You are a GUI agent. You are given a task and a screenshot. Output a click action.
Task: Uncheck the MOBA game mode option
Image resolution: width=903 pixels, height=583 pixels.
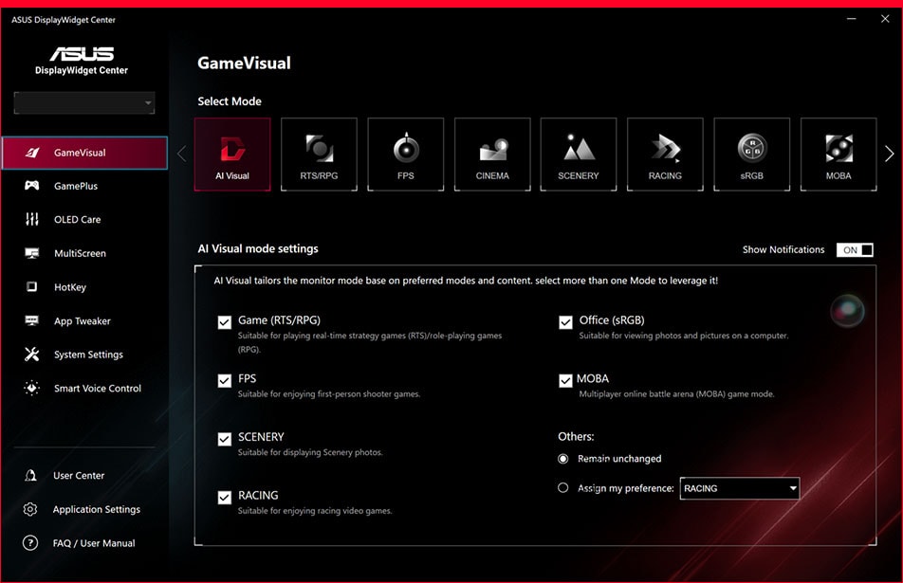565,380
